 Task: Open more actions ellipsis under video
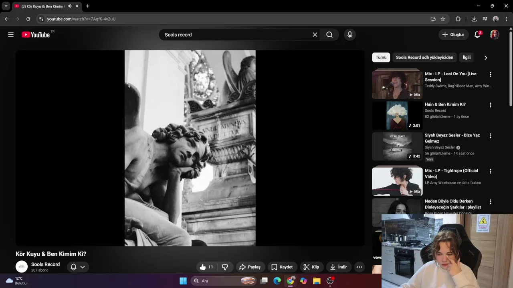[x=360, y=267]
